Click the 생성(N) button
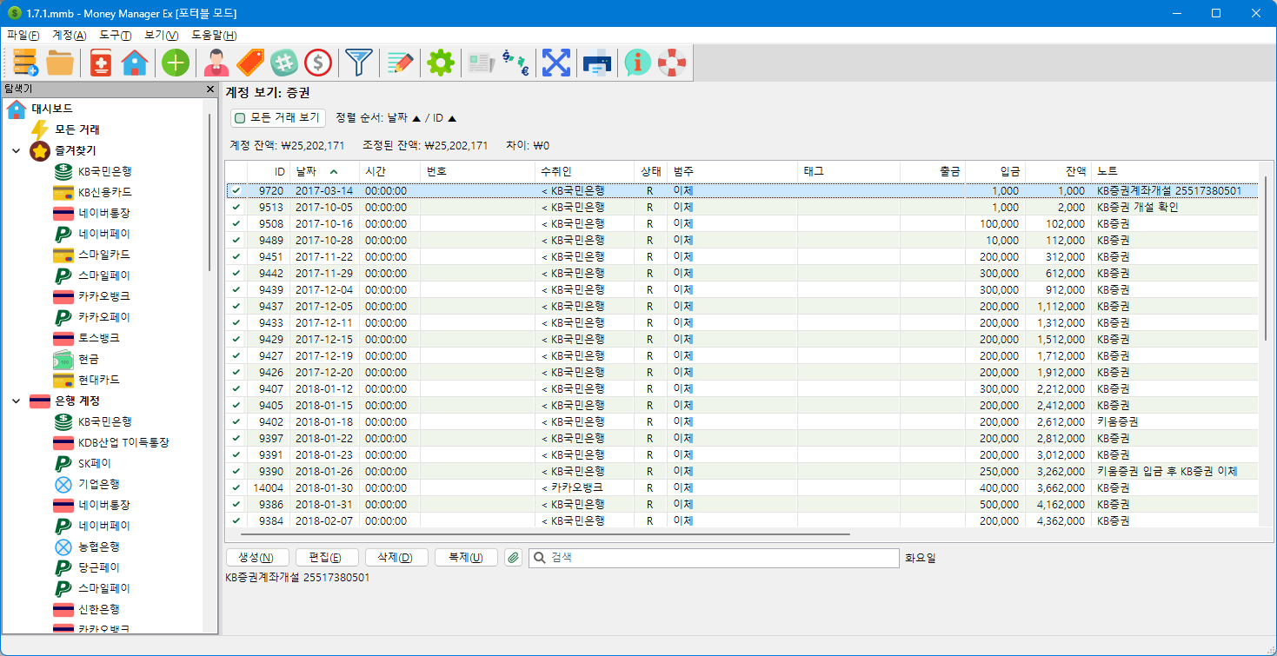 click(256, 558)
